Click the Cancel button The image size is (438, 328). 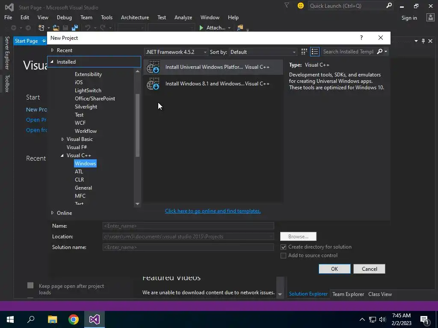tap(369, 269)
